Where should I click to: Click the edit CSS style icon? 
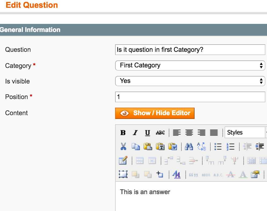(176, 174)
